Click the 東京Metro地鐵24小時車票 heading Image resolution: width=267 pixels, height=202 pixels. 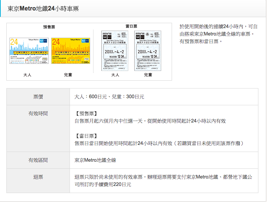[x=43, y=8]
